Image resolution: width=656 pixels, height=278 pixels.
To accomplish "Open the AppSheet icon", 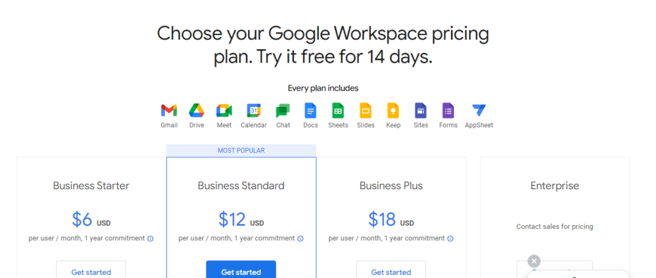I will [x=479, y=111].
